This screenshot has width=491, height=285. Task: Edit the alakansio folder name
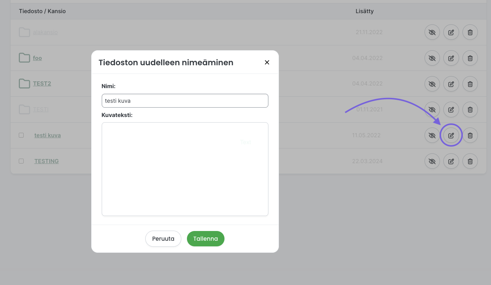(x=451, y=32)
